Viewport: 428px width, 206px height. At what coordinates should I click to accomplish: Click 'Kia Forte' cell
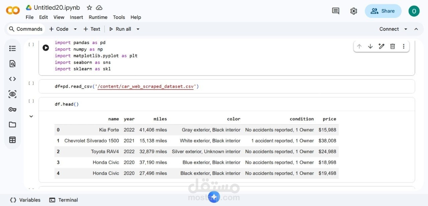pyautogui.click(x=109, y=130)
